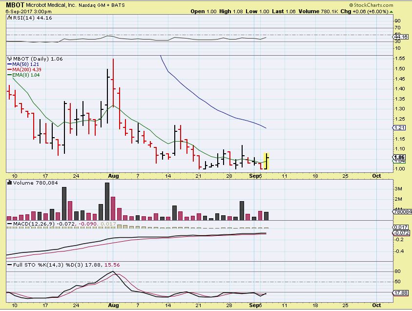Select the EMA(8) 1.04 legend entry
The image size is (412, 311).
coord(23,75)
